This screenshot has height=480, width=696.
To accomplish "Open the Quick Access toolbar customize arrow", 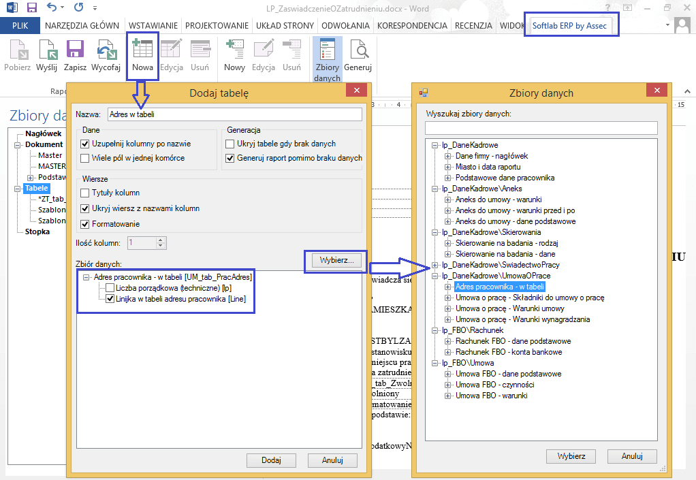I will click(95, 7).
